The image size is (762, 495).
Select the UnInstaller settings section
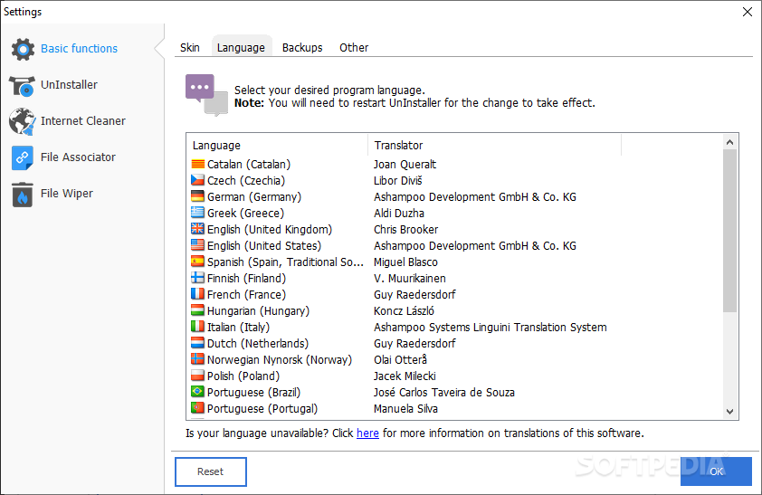pyautogui.click(x=69, y=84)
